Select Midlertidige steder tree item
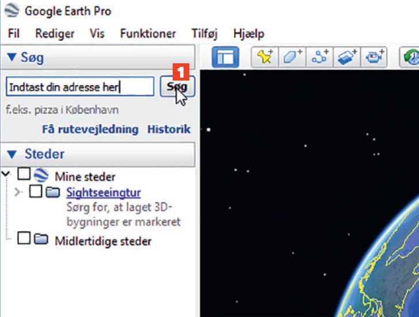Screen dimensions: 419x317 tap(103, 241)
